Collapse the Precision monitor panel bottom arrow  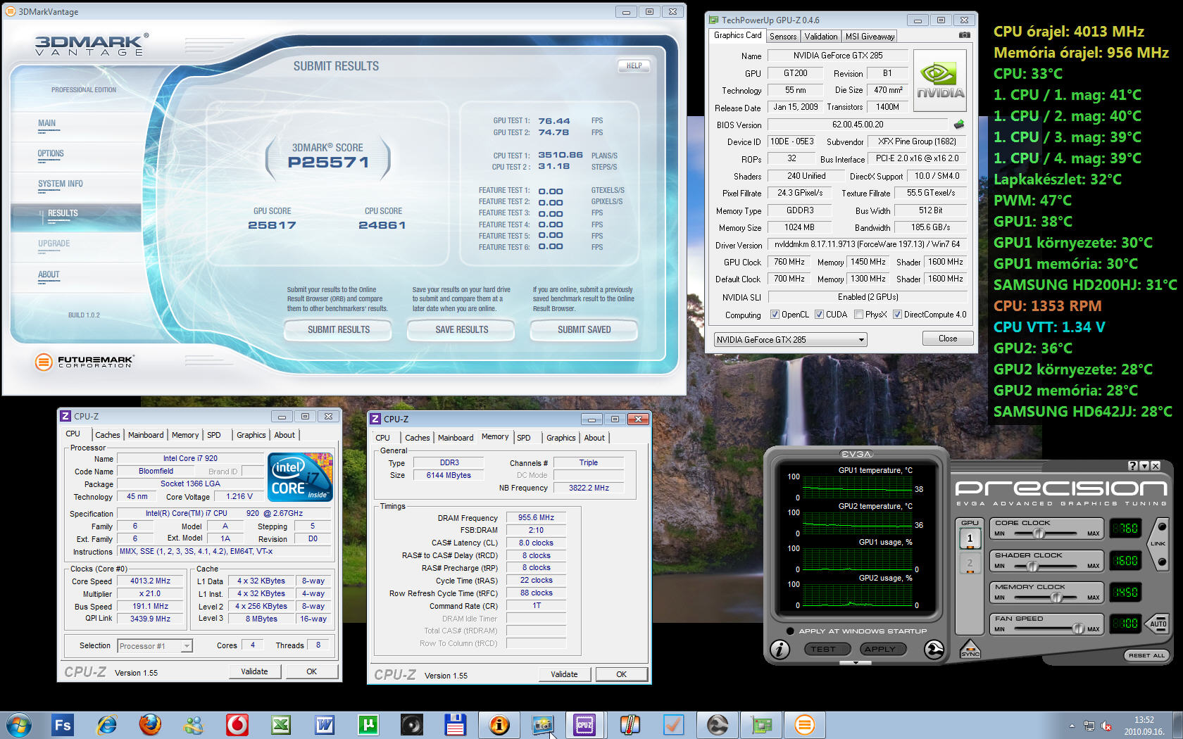tap(856, 663)
